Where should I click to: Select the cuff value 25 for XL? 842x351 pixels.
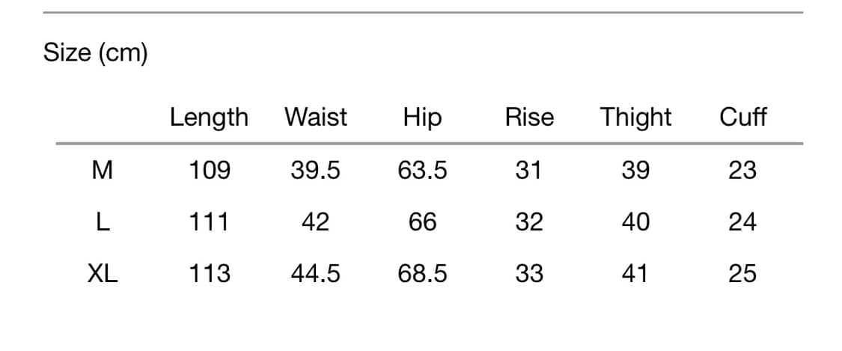tap(742, 274)
